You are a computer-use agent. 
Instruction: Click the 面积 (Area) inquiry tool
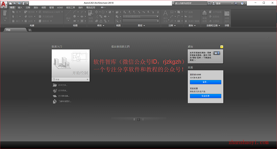tap(189, 16)
